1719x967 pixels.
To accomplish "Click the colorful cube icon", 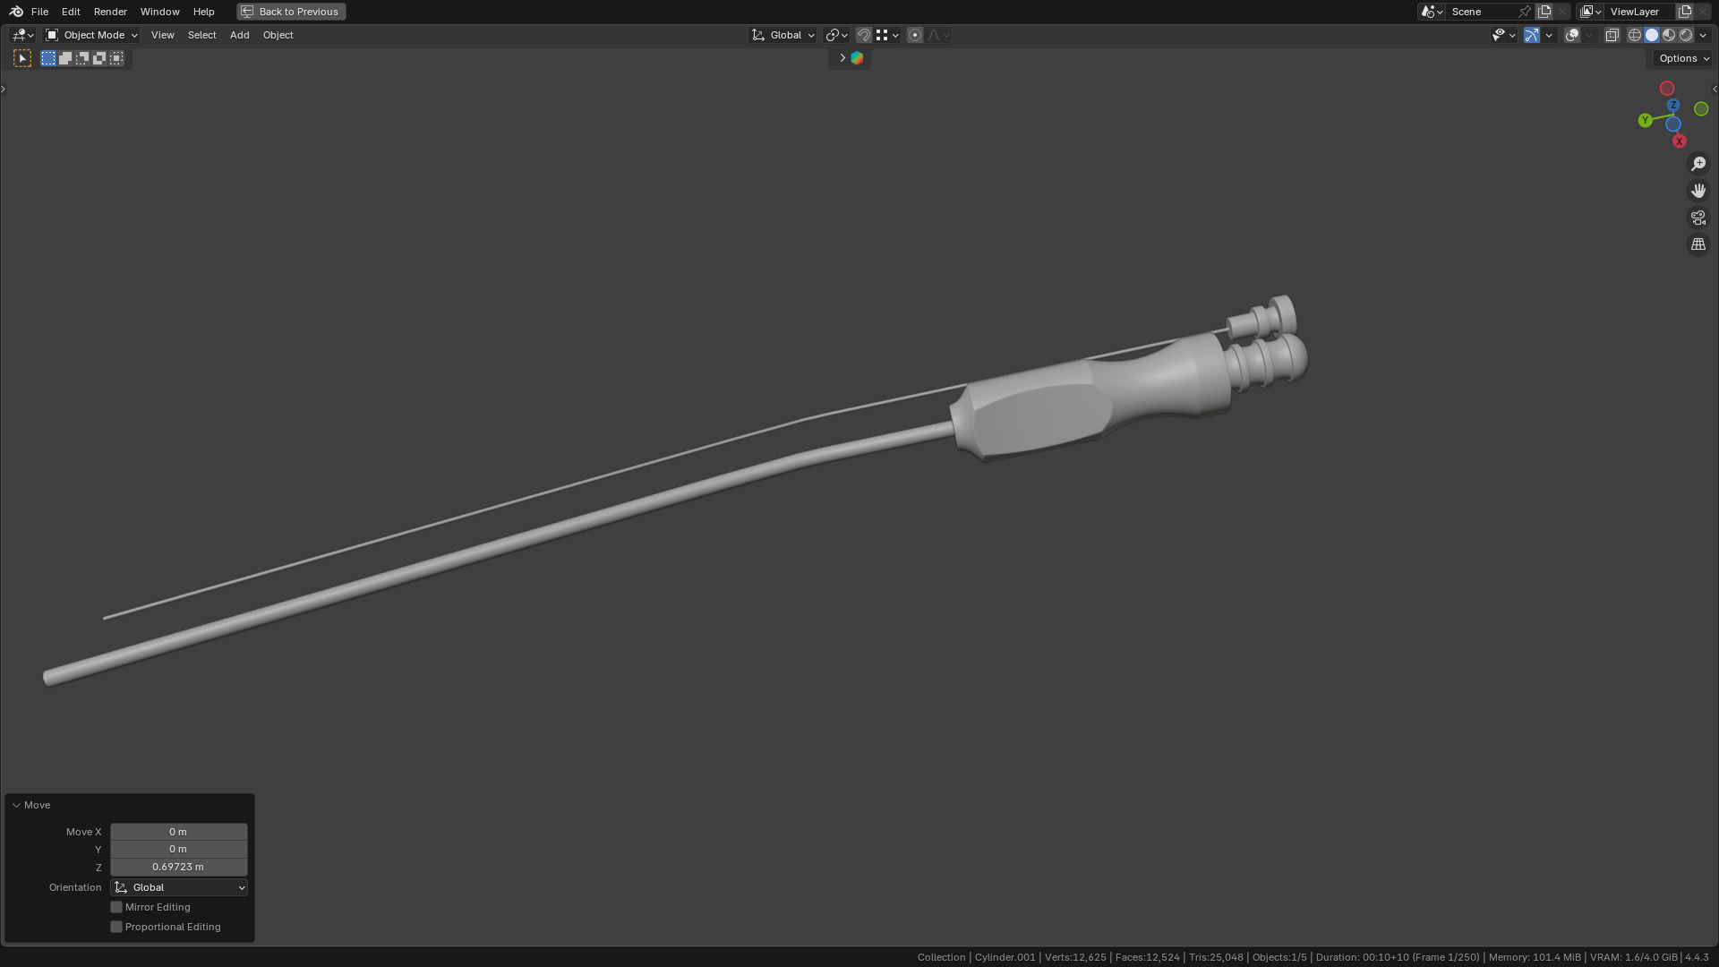I will 857,58.
